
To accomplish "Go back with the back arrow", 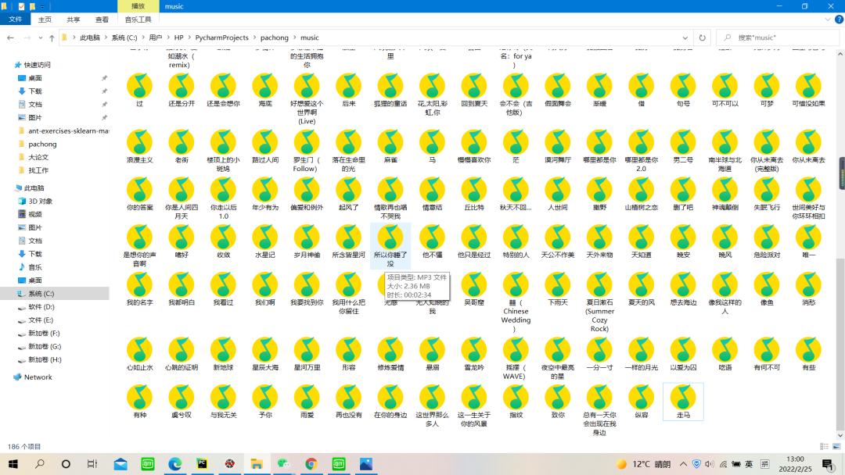I will (10, 37).
